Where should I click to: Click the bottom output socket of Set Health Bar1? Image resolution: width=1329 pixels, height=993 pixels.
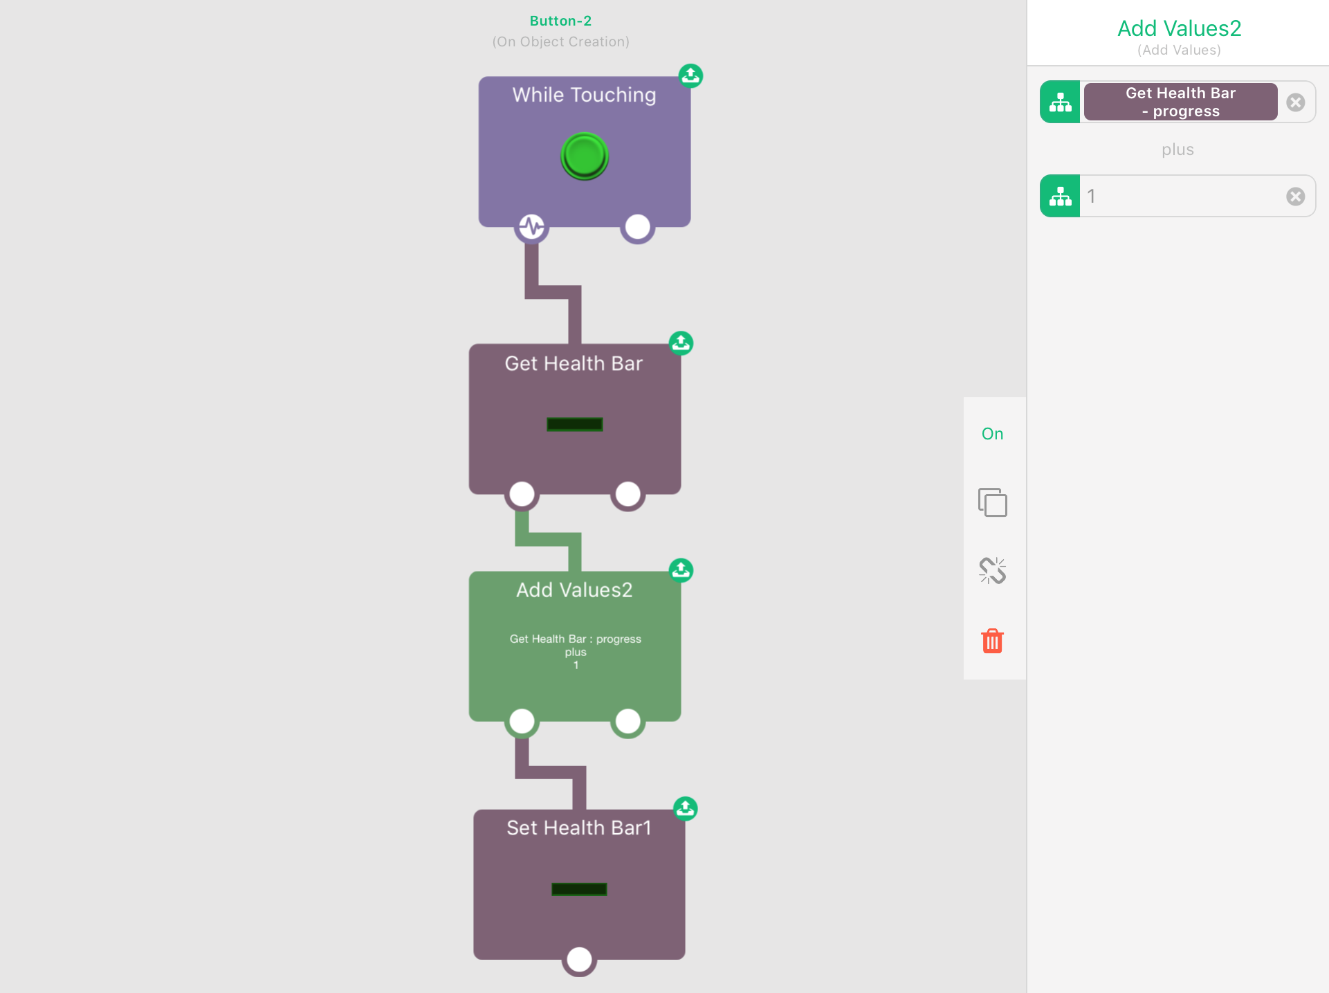pos(579,959)
